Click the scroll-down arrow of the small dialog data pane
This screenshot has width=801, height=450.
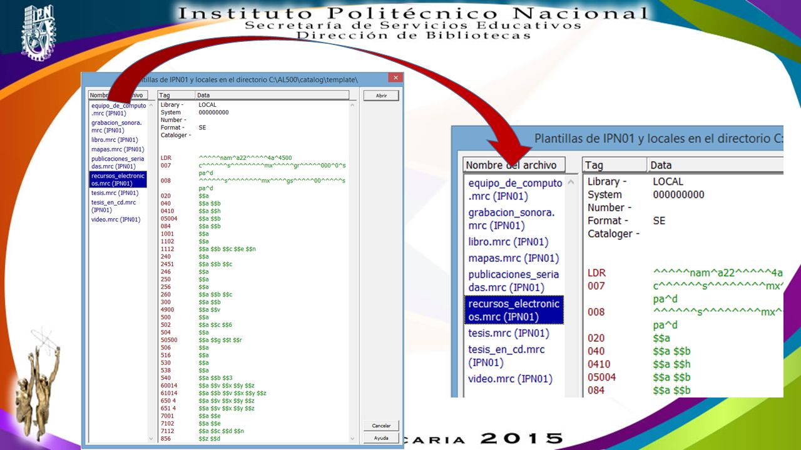pos(352,439)
